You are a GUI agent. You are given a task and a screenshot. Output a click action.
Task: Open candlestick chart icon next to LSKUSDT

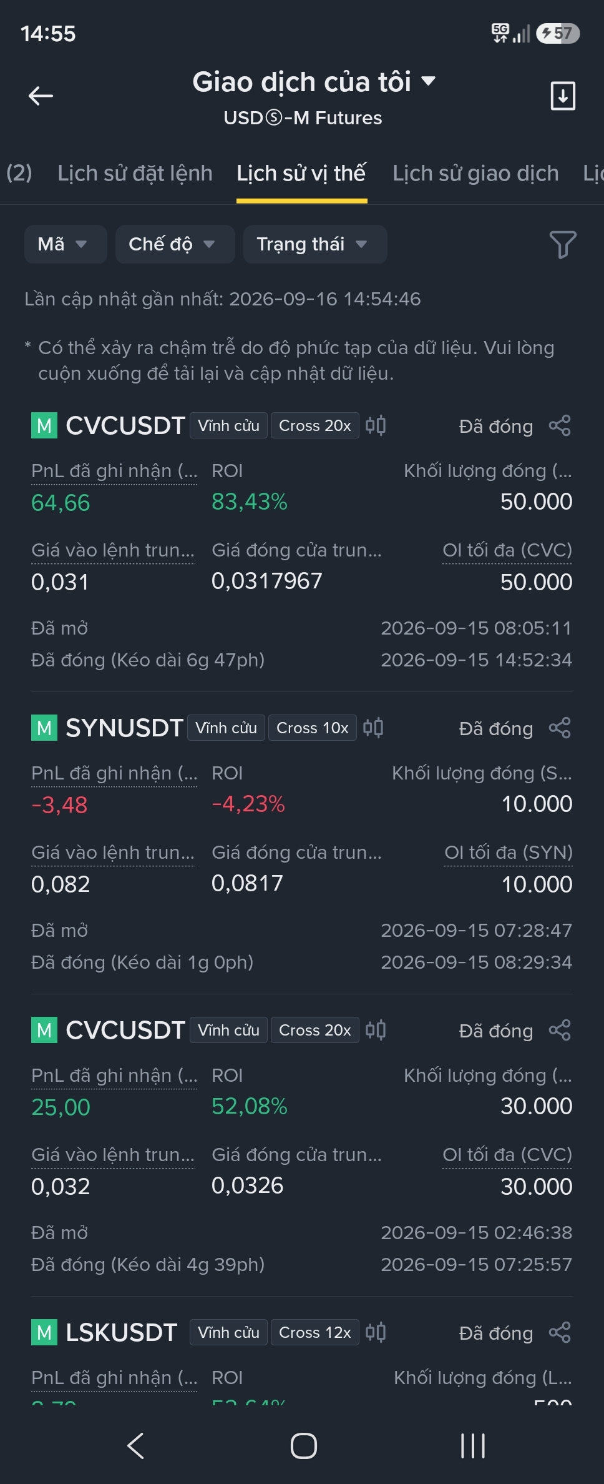(x=376, y=1332)
